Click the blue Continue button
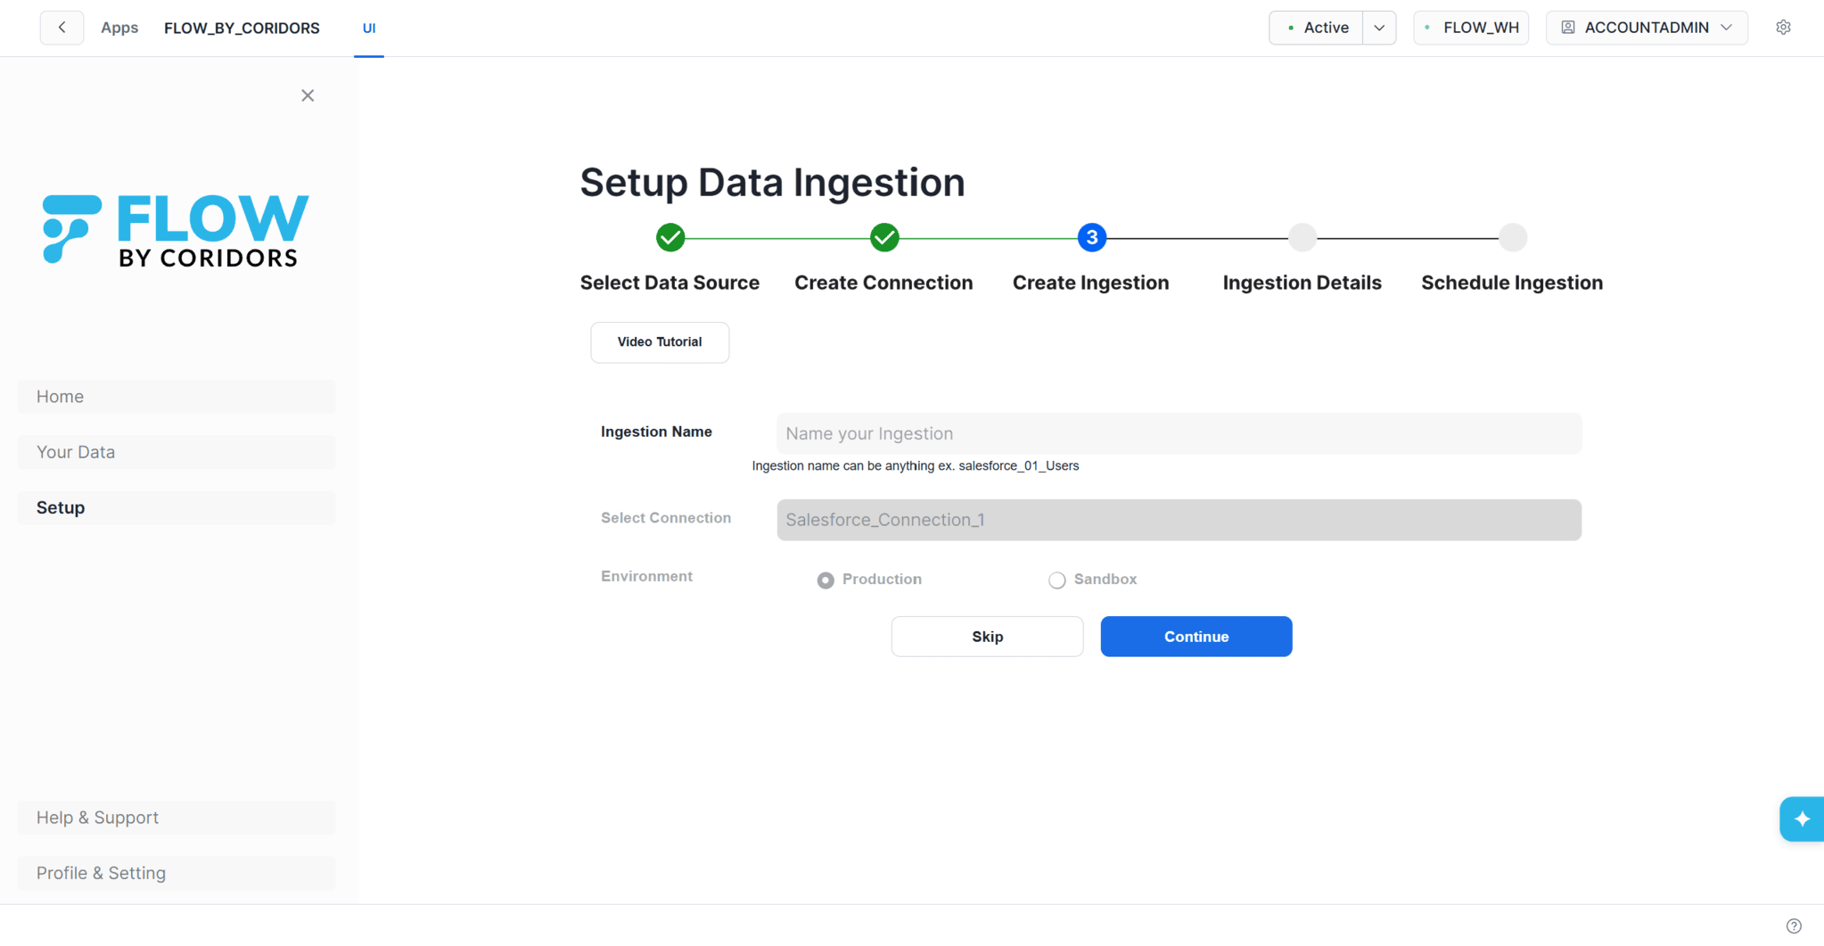The width and height of the screenshot is (1824, 946). 1195,637
